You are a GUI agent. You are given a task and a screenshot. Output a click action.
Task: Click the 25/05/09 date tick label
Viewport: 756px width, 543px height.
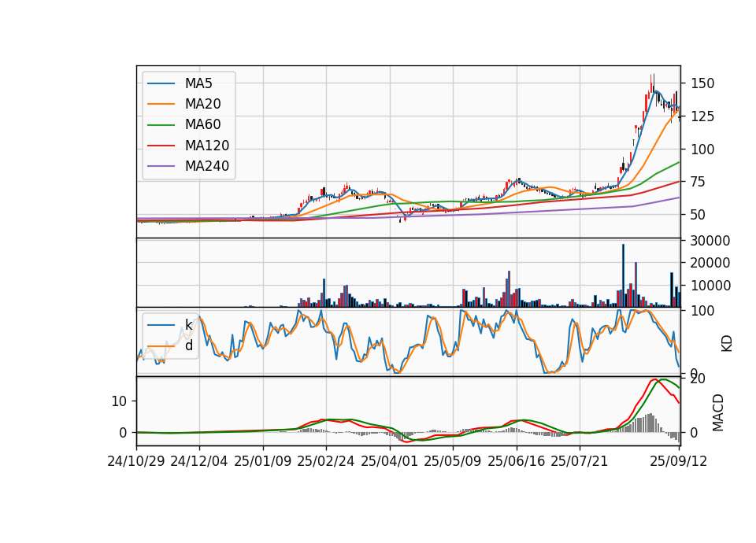(x=453, y=461)
